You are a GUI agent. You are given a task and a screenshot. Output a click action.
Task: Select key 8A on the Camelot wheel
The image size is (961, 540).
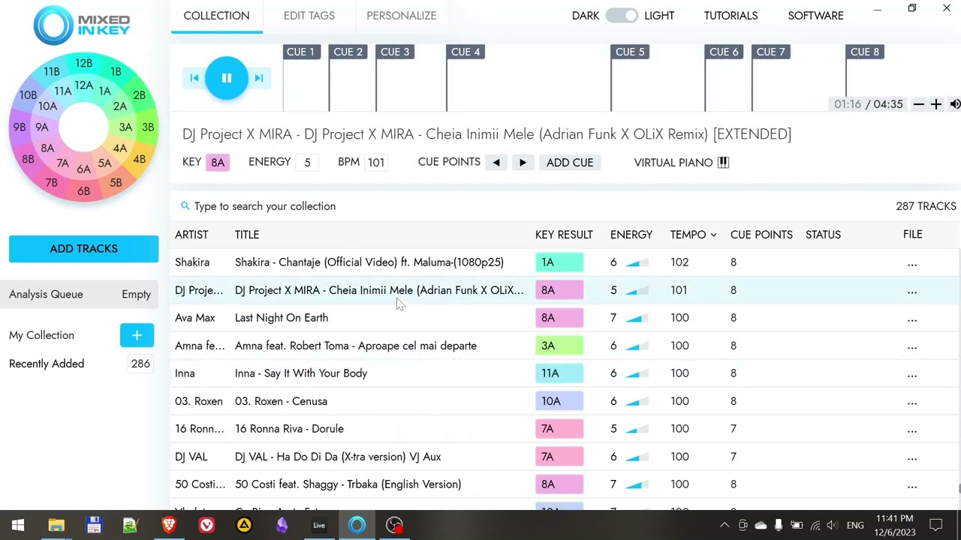coord(47,148)
